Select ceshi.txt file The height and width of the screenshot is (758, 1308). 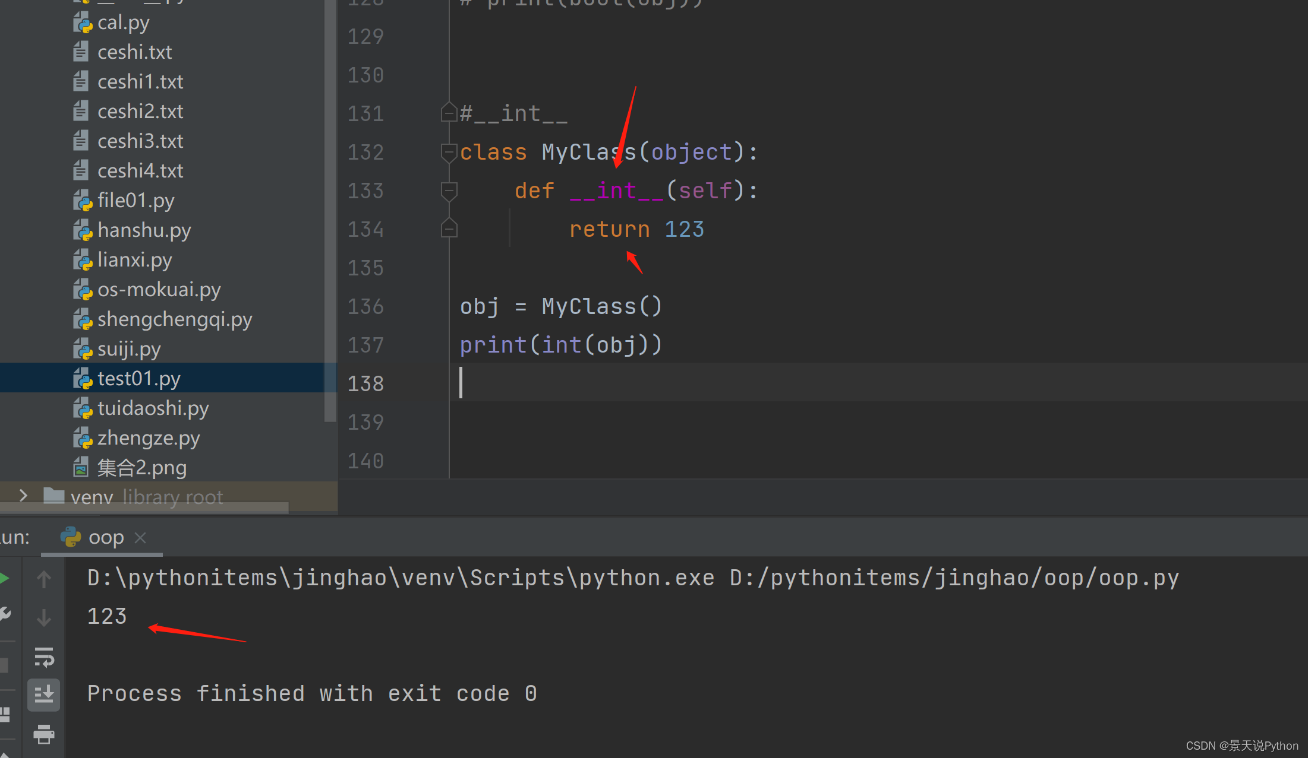(134, 52)
